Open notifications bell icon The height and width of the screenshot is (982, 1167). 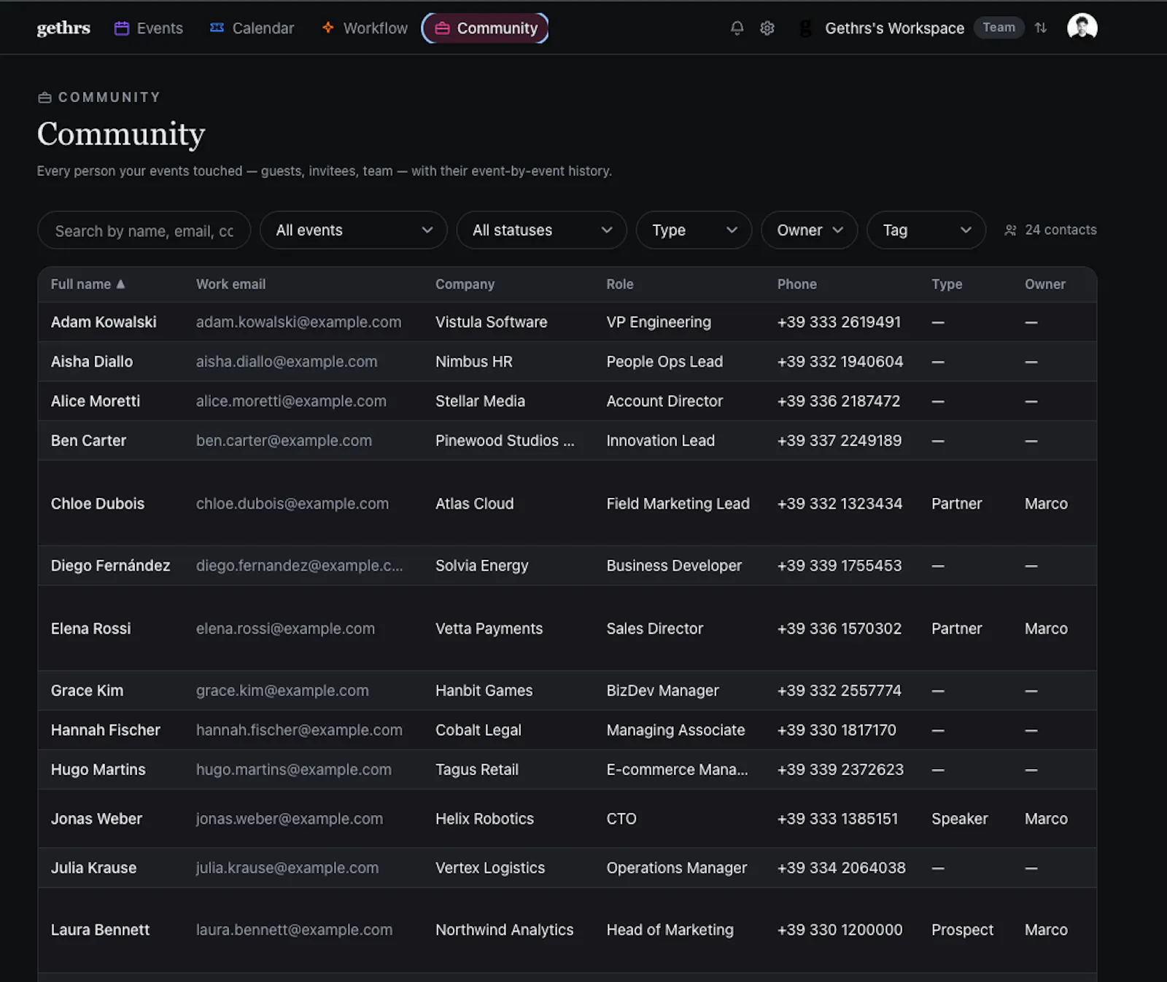737,28
